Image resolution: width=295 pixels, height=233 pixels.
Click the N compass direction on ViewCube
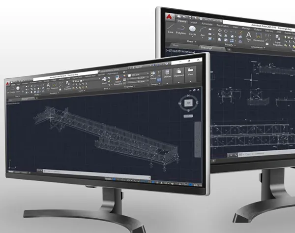tap(188, 96)
